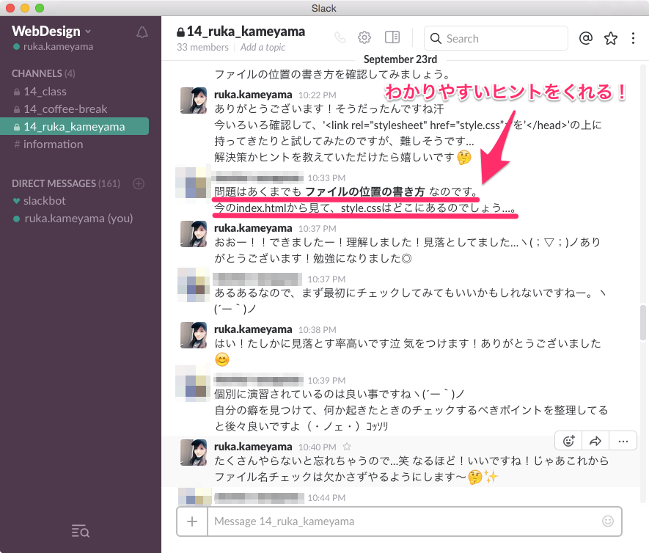649x553 pixels.
Task: Click blurred avatar at 10:39 PM
Action: coord(192,383)
